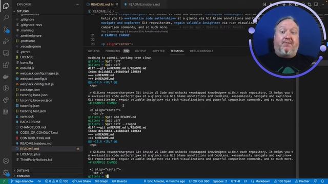Open tsconfig.browser.json file
328x184 pixels.
click(x=36, y=100)
